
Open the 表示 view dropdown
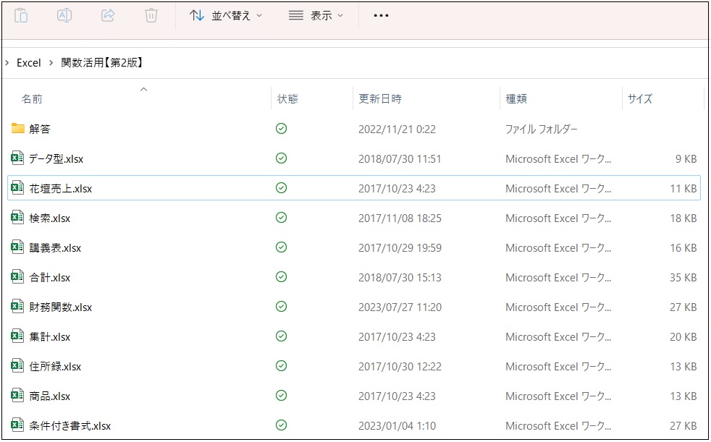(316, 15)
